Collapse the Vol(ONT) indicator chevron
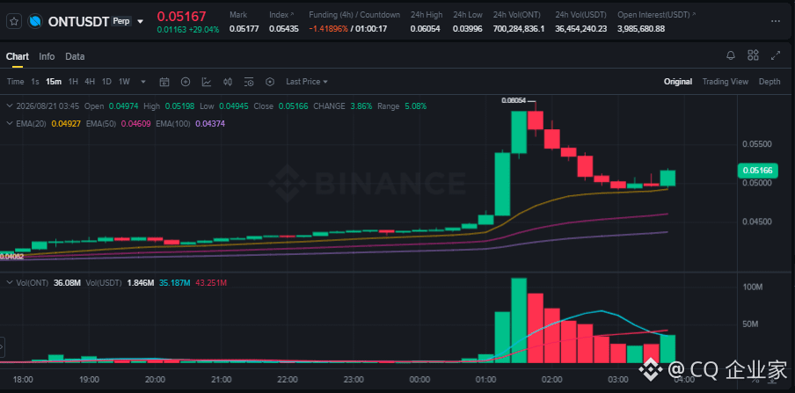795x393 pixels. point(9,282)
